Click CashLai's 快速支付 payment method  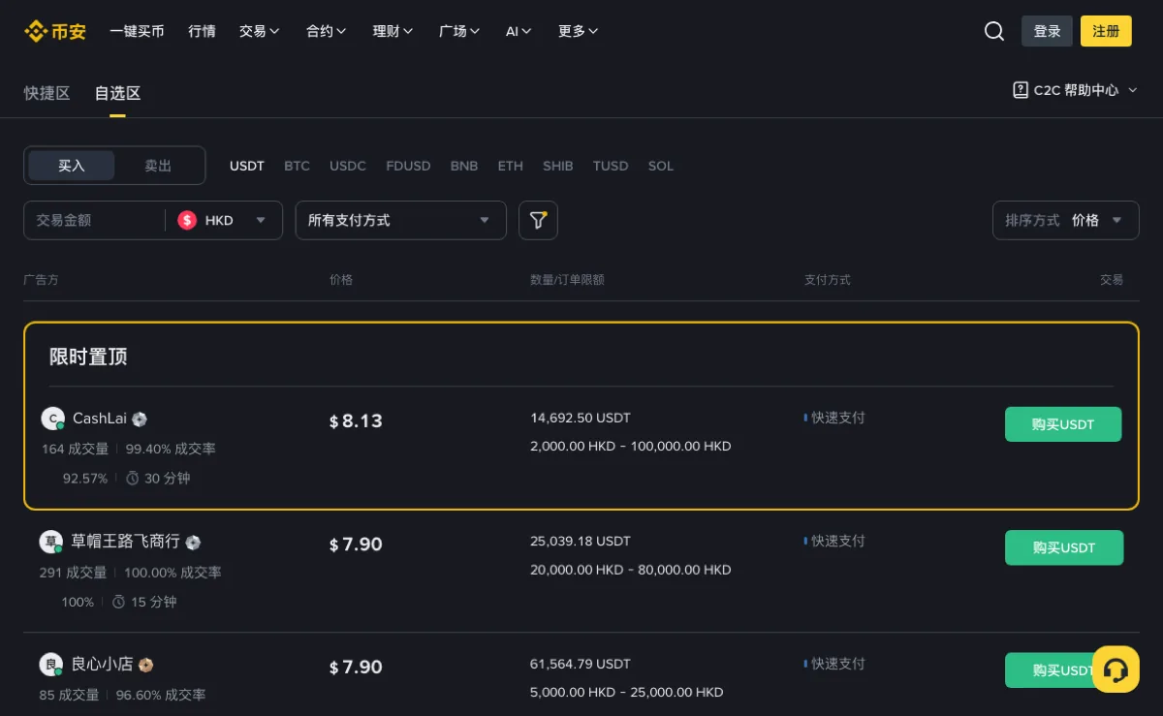click(834, 418)
